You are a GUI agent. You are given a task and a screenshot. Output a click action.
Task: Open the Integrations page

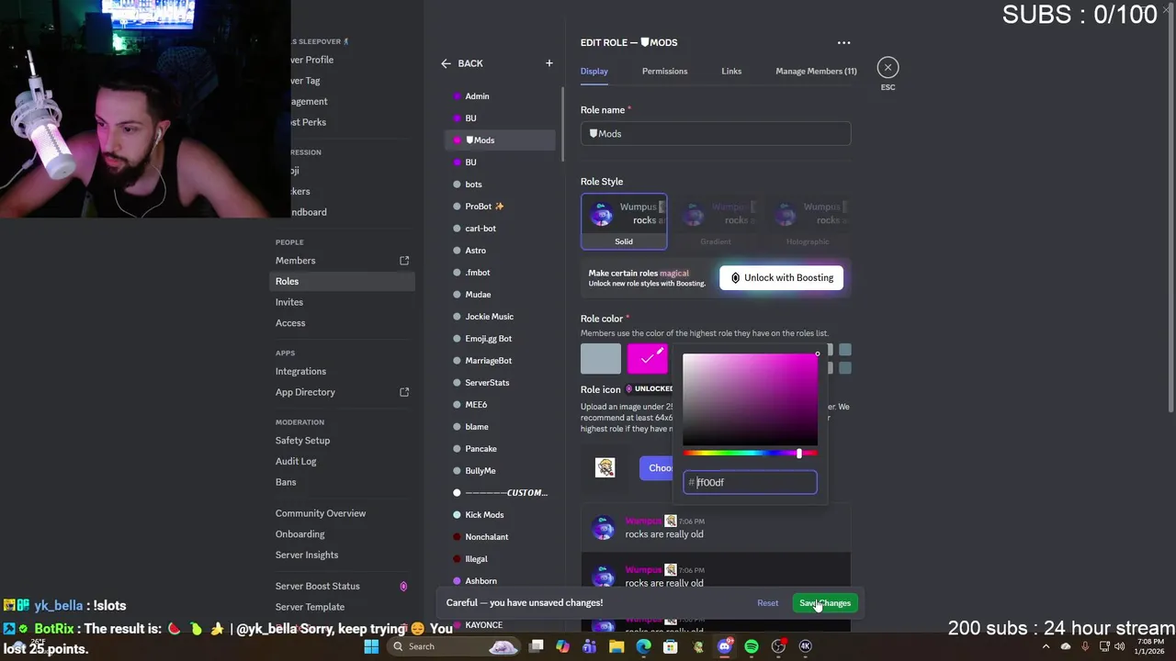point(342,371)
